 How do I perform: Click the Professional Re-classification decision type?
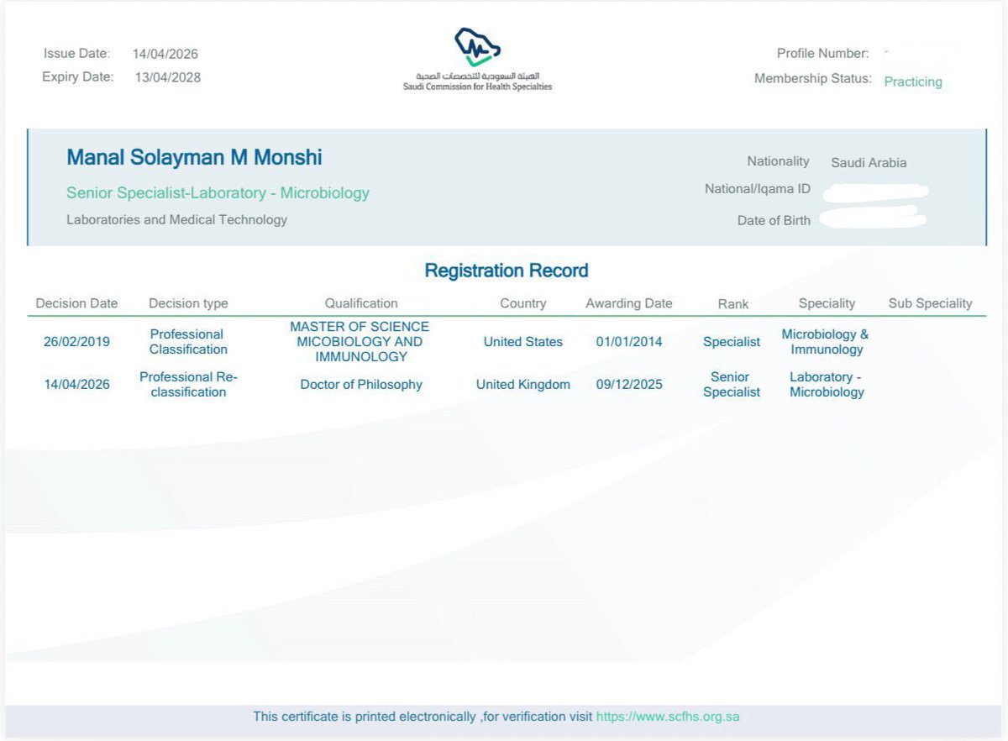tap(188, 385)
